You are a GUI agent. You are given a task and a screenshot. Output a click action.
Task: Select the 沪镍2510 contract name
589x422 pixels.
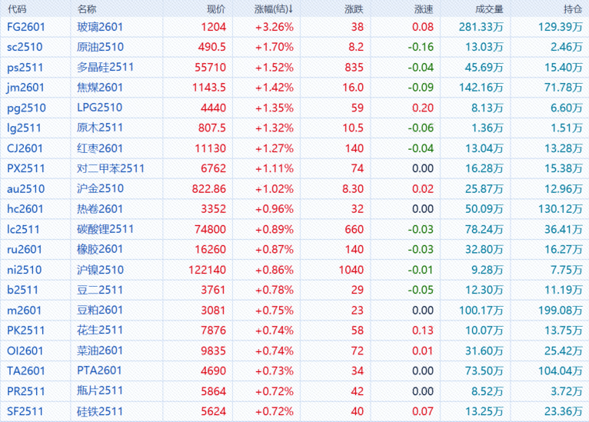click(x=100, y=269)
